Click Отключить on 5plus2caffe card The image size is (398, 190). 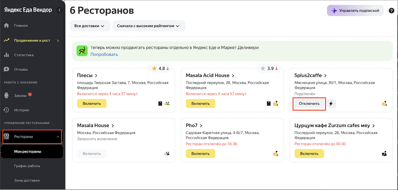pyautogui.click(x=309, y=104)
